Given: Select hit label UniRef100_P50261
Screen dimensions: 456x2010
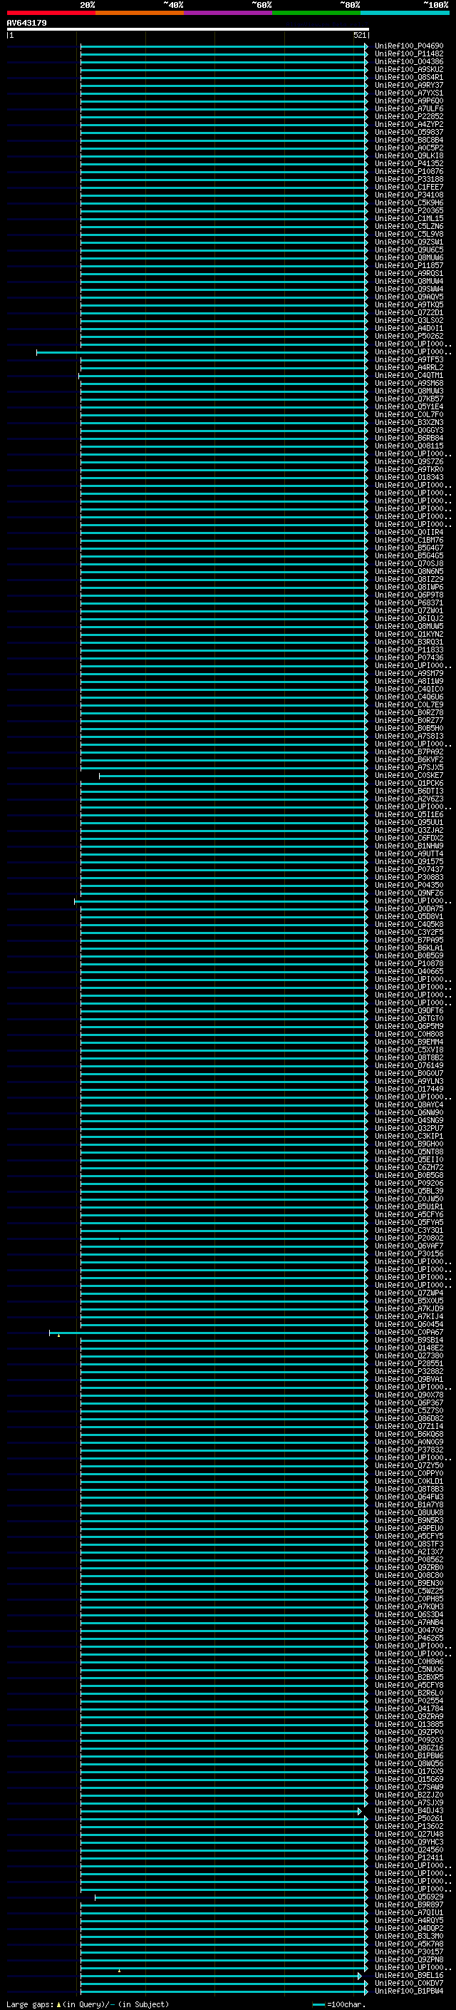Looking at the screenshot, I should tap(408, 1818).
